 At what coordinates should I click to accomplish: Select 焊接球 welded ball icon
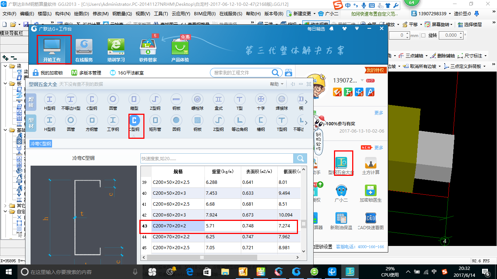point(282,99)
